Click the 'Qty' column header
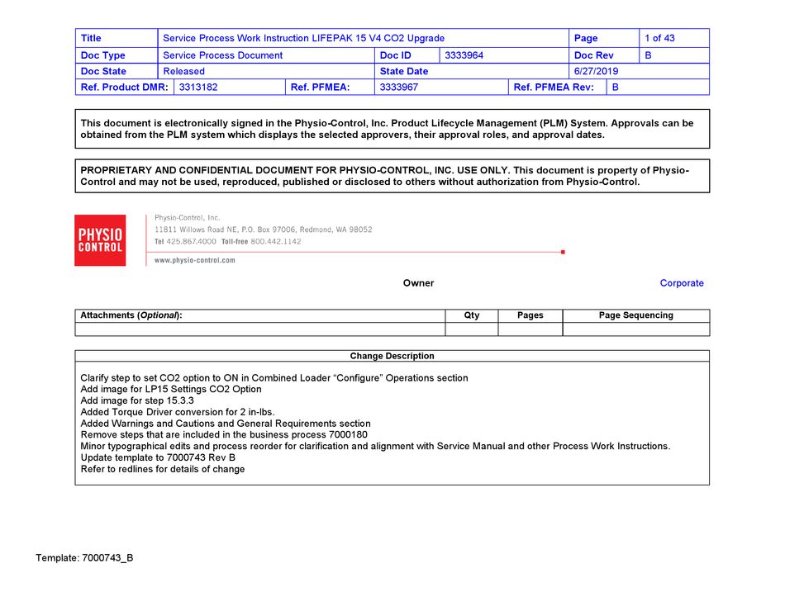The width and height of the screenshot is (785, 592). point(472,315)
